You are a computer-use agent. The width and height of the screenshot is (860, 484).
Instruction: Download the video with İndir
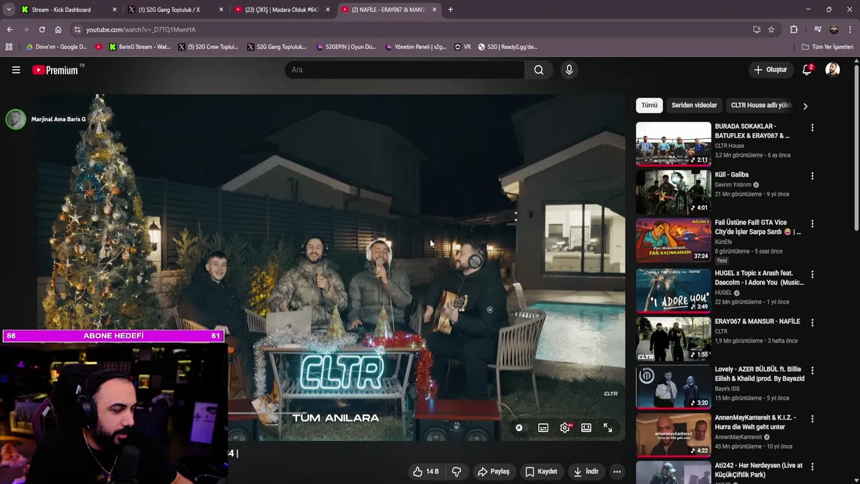(585, 471)
